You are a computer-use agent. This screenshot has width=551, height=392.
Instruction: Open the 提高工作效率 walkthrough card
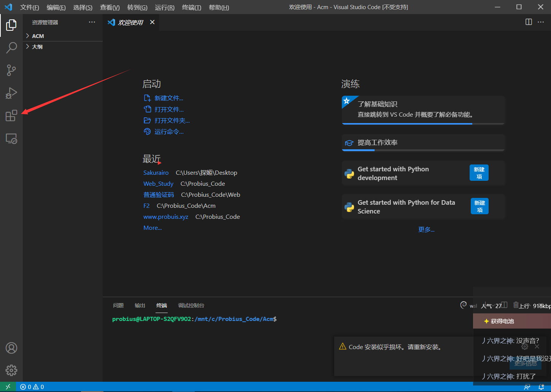pos(423,142)
